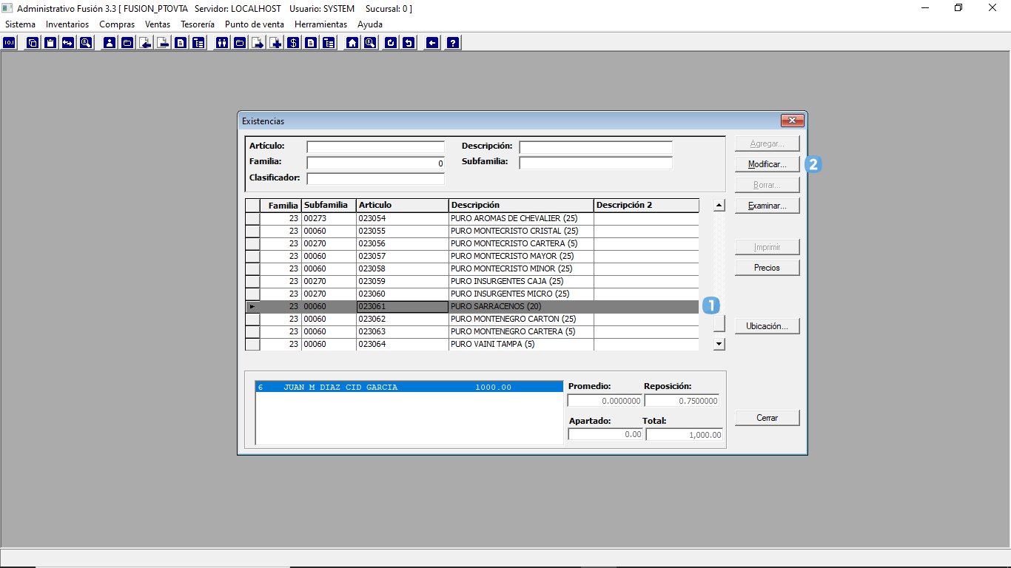Viewport: 1011px width, 568px height.
Task: Focus the Familia input field
Action: (376, 163)
